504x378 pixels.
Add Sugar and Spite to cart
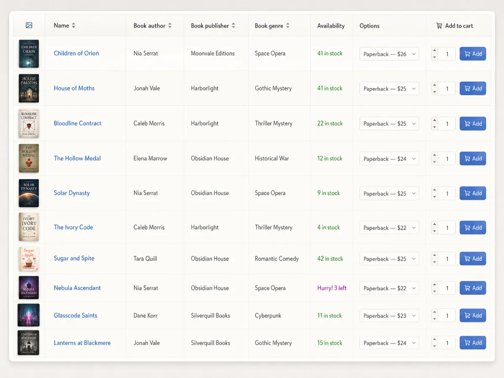(473, 259)
